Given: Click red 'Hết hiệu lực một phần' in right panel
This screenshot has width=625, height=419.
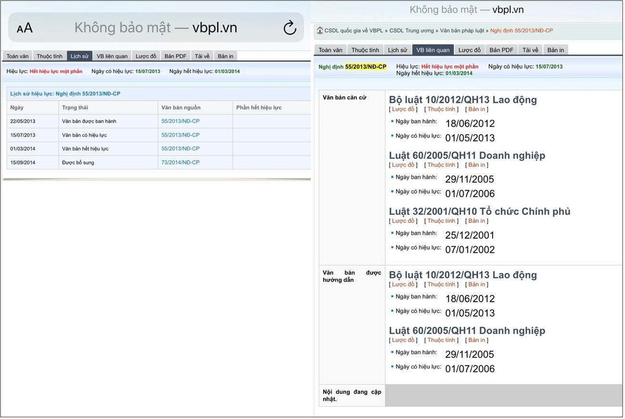Looking at the screenshot, I should click(x=450, y=67).
